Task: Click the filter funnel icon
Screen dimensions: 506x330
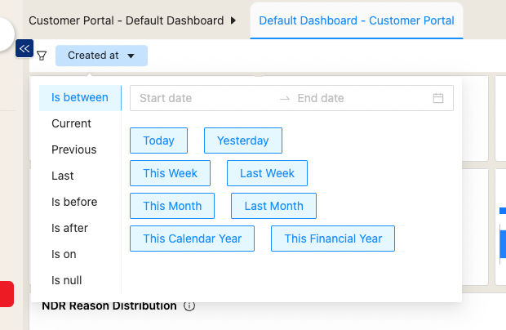Action: tap(42, 56)
